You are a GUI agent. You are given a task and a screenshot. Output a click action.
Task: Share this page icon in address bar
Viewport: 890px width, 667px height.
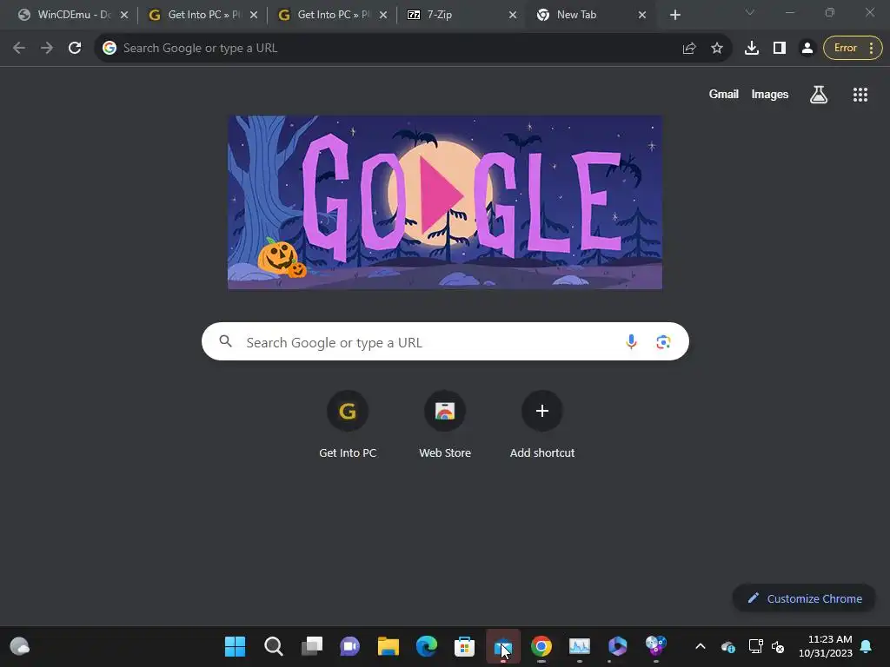pos(689,49)
